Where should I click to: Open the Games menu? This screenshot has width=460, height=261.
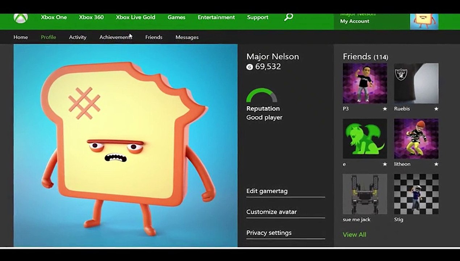pyautogui.click(x=176, y=17)
